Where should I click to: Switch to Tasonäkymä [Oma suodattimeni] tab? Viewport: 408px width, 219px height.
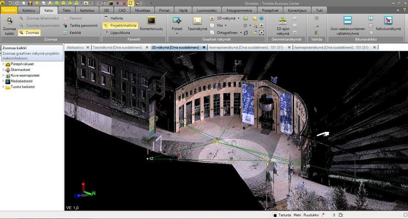(x=117, y=47)
